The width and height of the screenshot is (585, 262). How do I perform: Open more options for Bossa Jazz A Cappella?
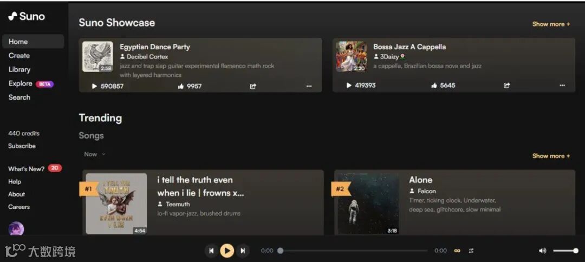562,86
